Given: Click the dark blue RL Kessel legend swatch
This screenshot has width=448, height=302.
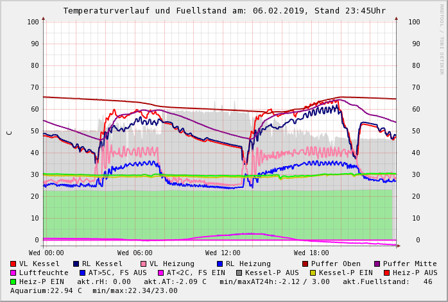Looking at the screenshot, I should tap(76, 264).
